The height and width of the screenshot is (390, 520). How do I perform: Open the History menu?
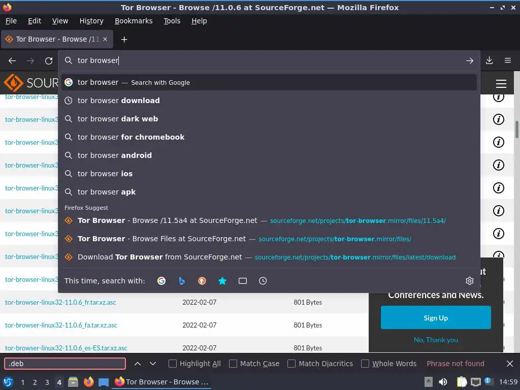coord(91,21)
